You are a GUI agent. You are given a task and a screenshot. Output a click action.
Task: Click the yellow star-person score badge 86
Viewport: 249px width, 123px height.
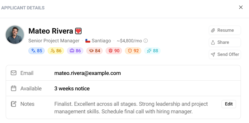56,51
